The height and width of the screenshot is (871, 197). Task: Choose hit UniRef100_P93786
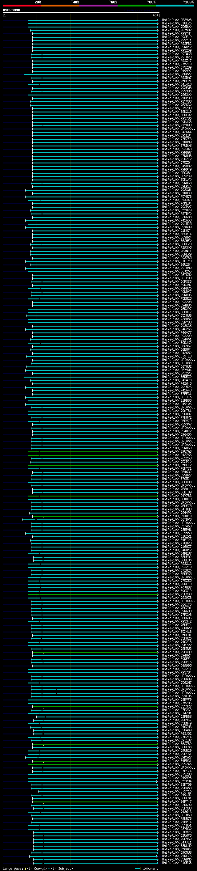coord(177,118)
